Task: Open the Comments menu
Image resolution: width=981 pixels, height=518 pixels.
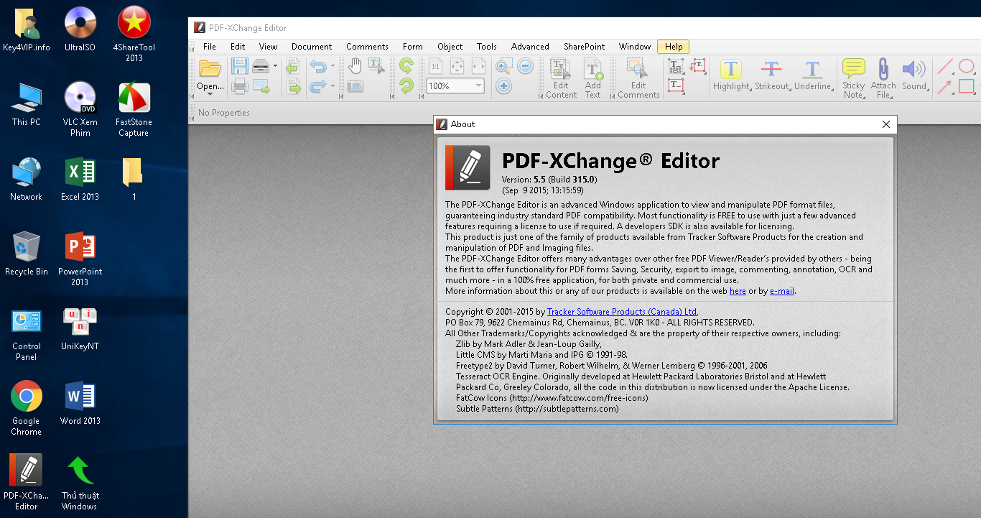Action: [367, 47]
